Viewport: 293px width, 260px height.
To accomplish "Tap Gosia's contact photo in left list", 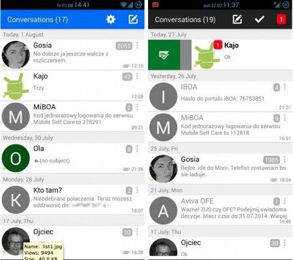I will 16,55.
